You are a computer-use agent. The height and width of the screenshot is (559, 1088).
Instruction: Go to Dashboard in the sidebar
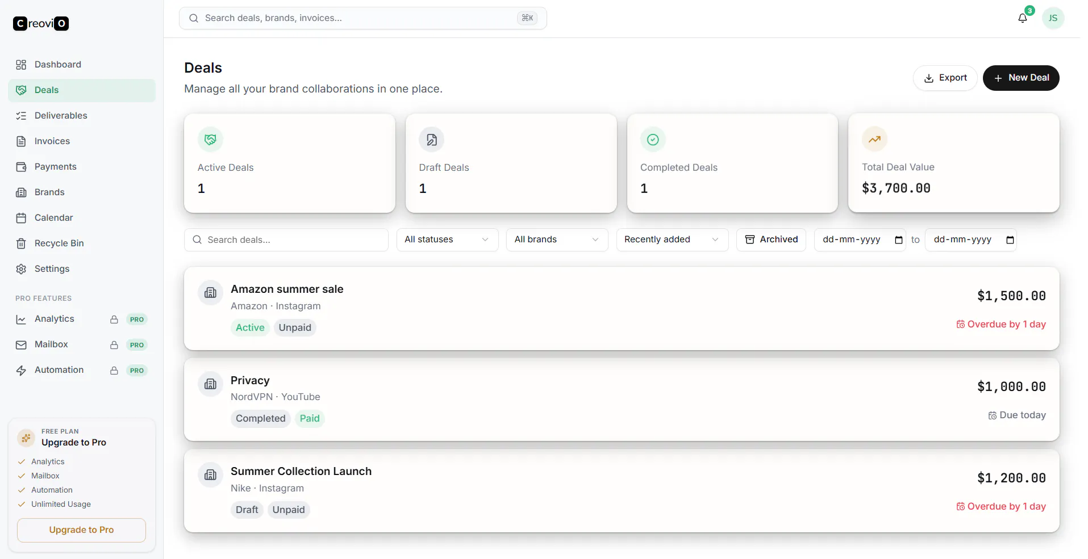click(x=82, y=65)
